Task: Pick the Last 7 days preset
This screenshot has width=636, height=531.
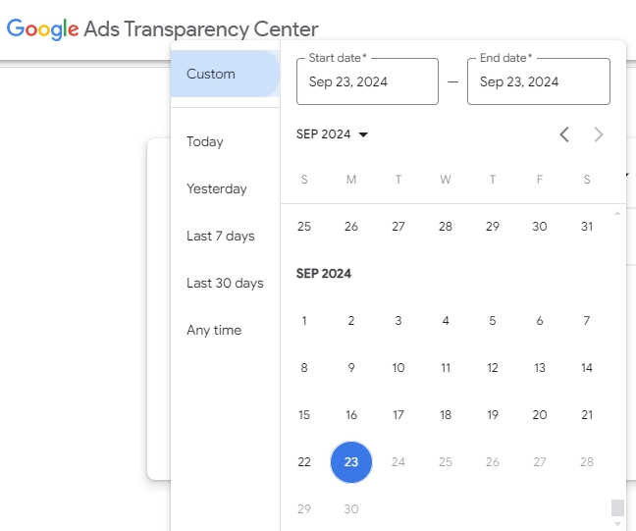Action: coord(221,237)
